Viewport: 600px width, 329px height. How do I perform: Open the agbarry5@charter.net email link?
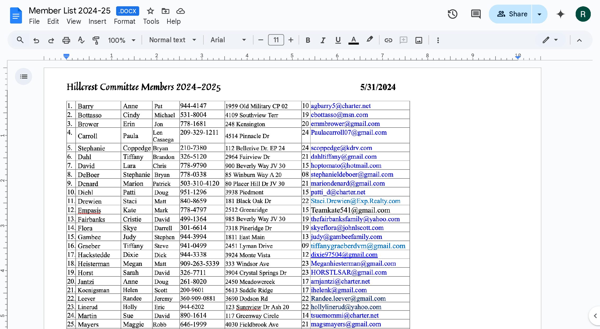click(340, 106)
